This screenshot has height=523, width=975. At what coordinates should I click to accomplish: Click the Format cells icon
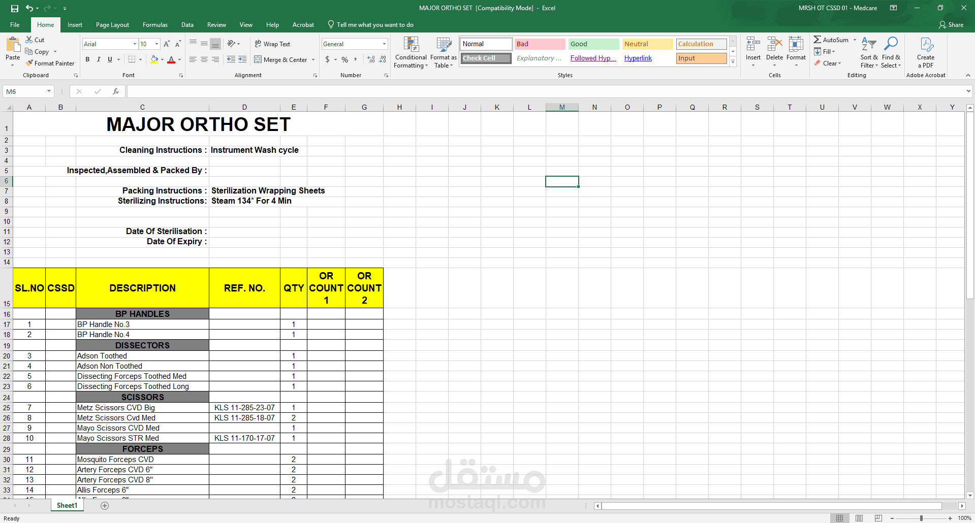click(x=796, y=44)
